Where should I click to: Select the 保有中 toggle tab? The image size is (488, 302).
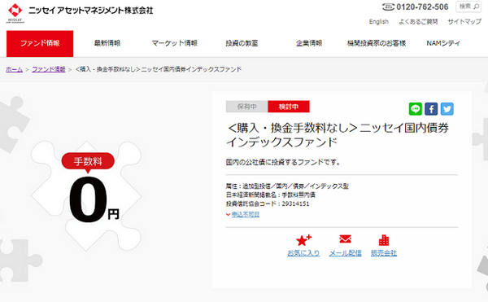(246, 107)
